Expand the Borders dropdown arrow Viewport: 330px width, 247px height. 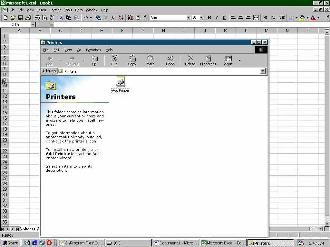(x=296, y=18)
